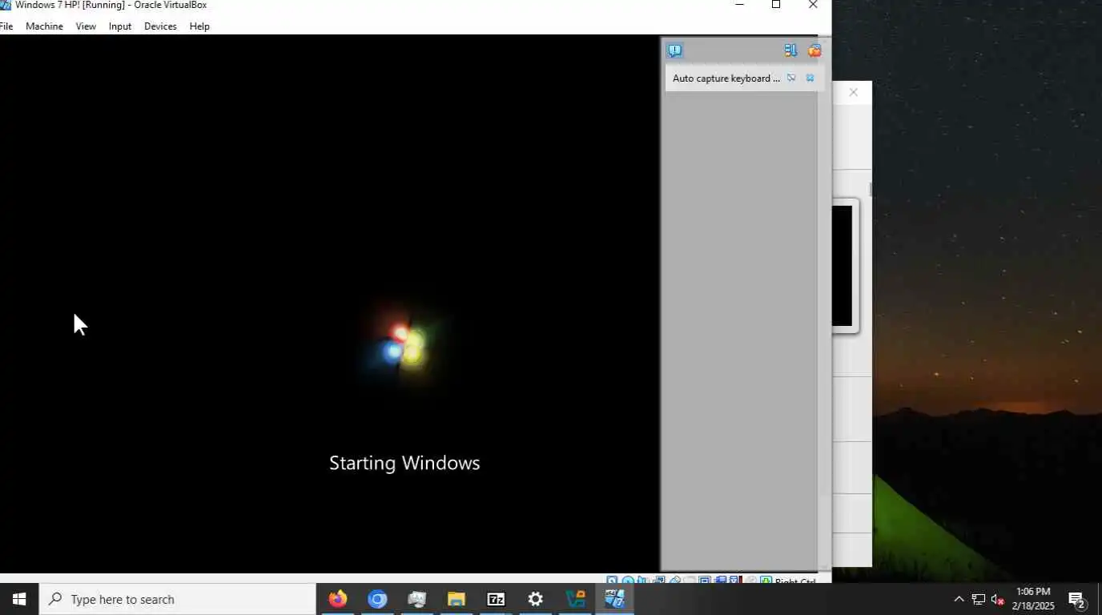This screenshot has height=615, width=1102.
Task: Open the Machine menu
Action: click(44, 26)
